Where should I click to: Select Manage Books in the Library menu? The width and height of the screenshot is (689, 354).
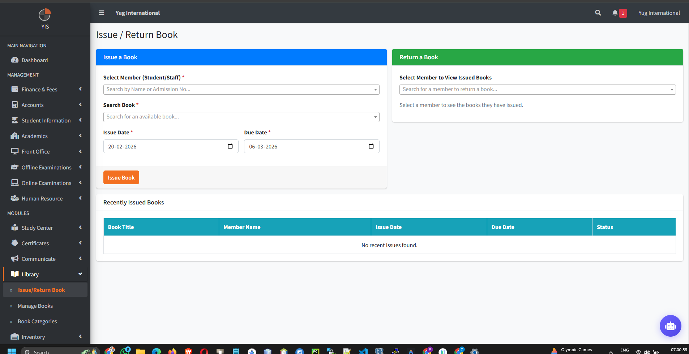[35, 306]
